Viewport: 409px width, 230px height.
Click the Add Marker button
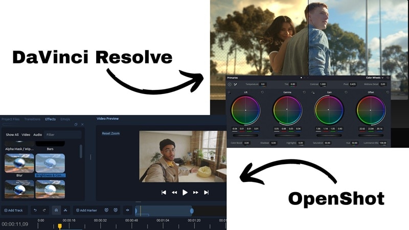(86, 210)
